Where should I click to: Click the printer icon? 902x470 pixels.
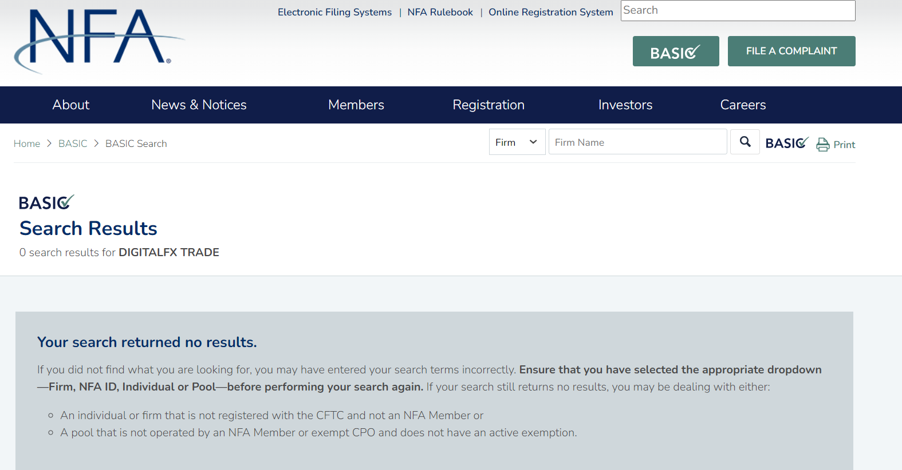click(x=823, y=145)
